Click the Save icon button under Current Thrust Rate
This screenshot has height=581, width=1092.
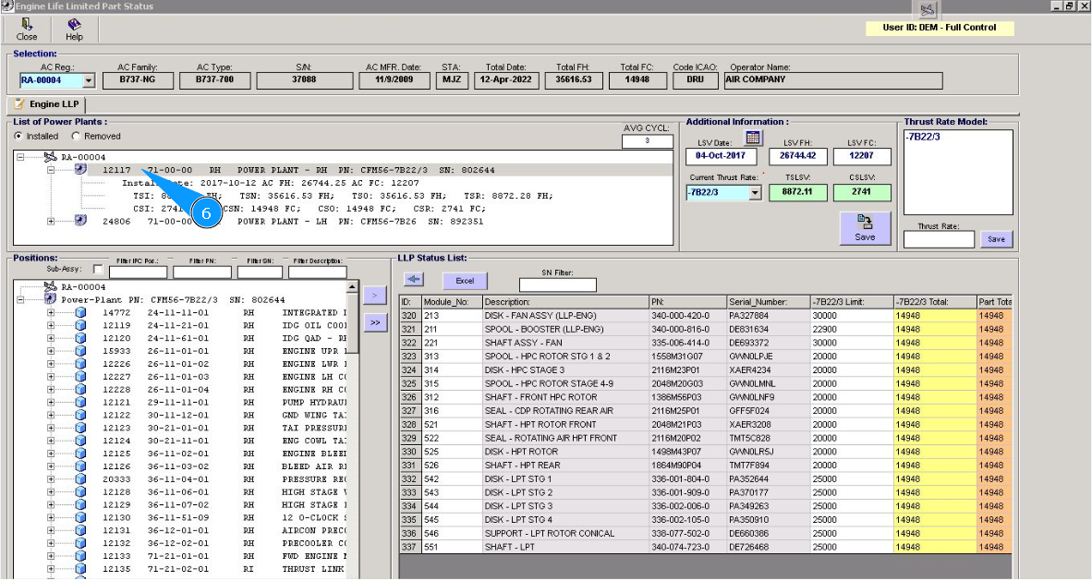pyautogui.click(x=865, y=228)
